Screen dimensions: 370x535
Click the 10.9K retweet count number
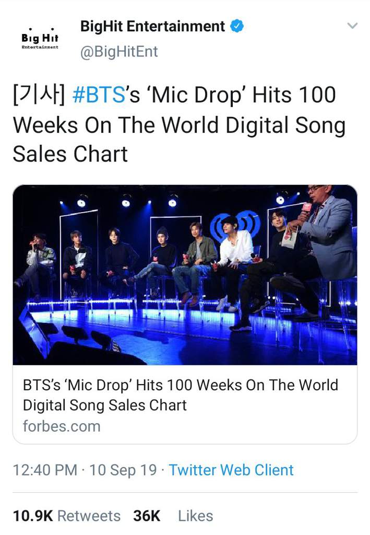(x=33, y=516)
